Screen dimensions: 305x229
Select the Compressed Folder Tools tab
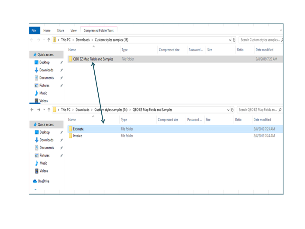(99, 31)
